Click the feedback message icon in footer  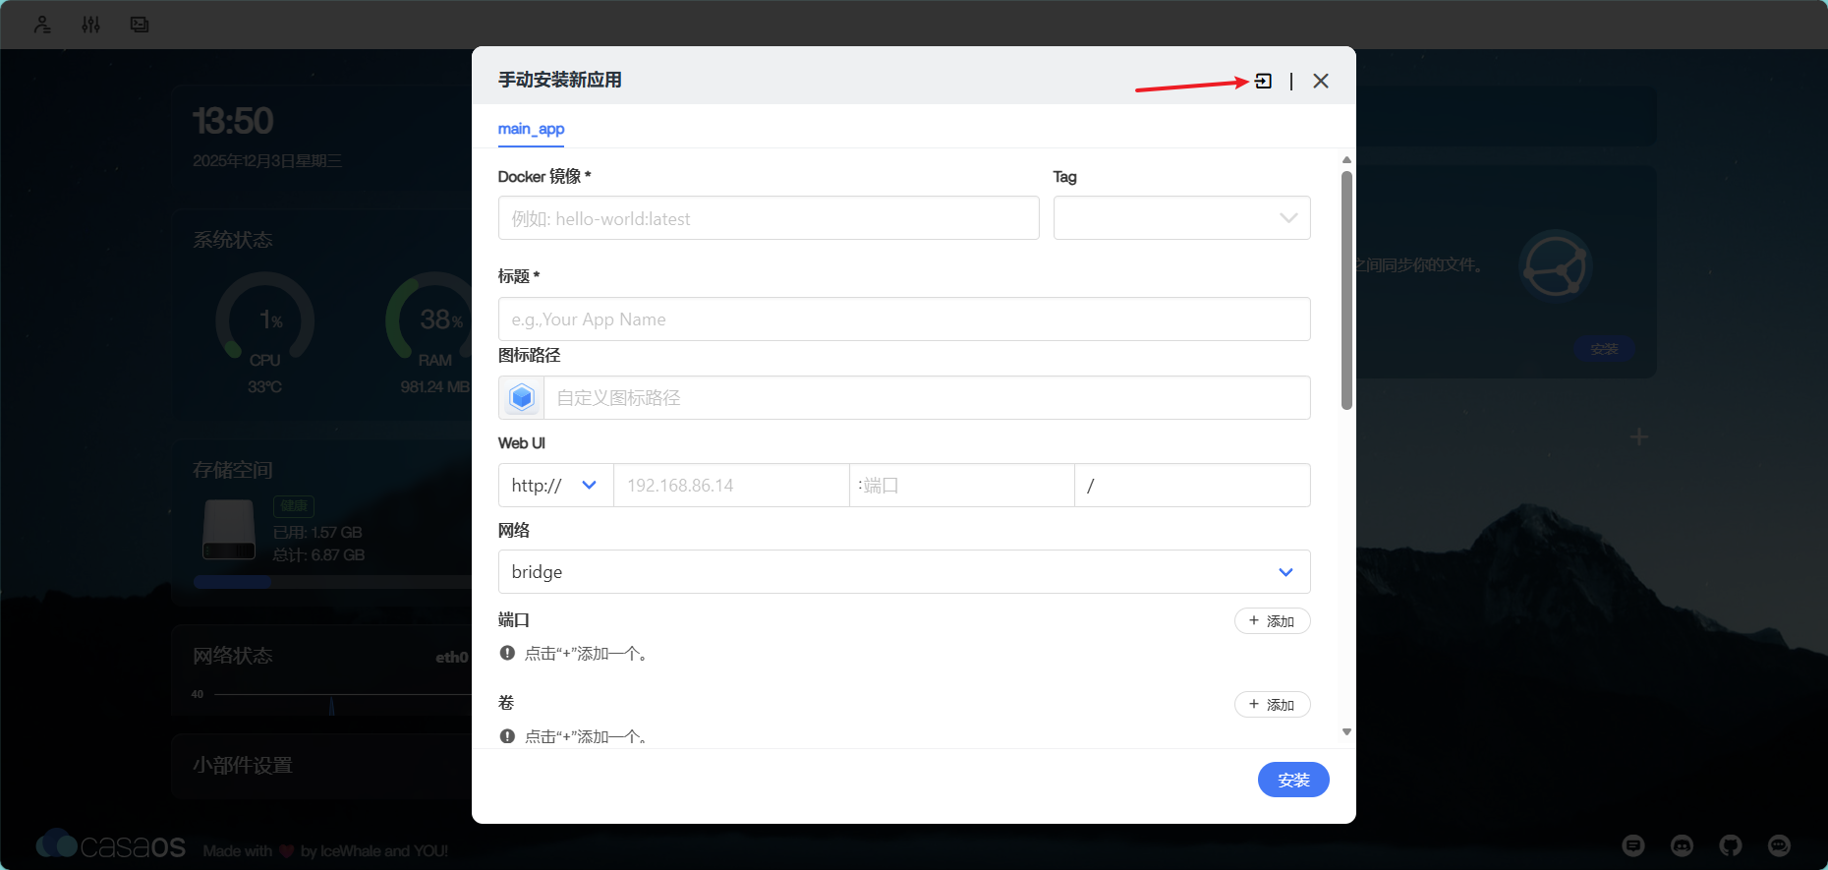(x=1633, y=845)
